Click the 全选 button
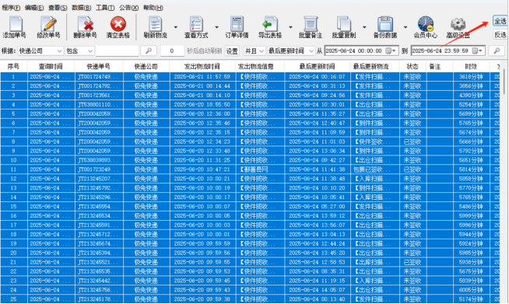Image resolution: width=509 pixels, height=304 pixels. coord(500,21)
